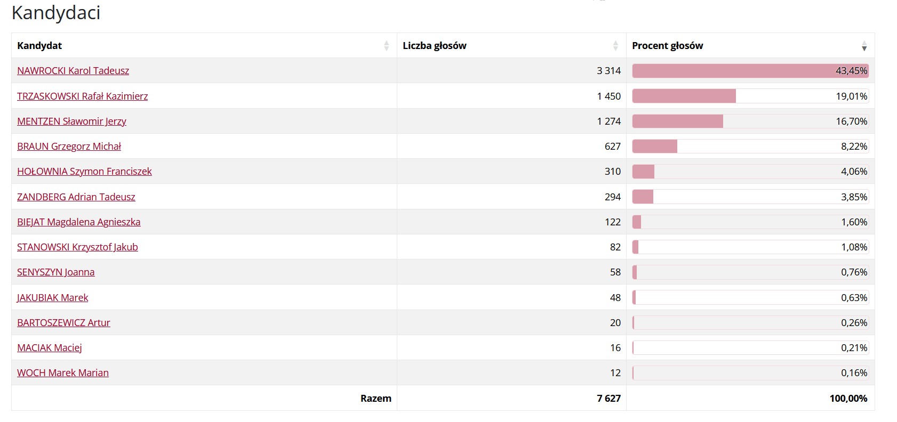The width and height of the screenshot is (897, 422).
Task: Open HOŁOWNIA Szymon Franciszek link
Action: tap(84, 172)
